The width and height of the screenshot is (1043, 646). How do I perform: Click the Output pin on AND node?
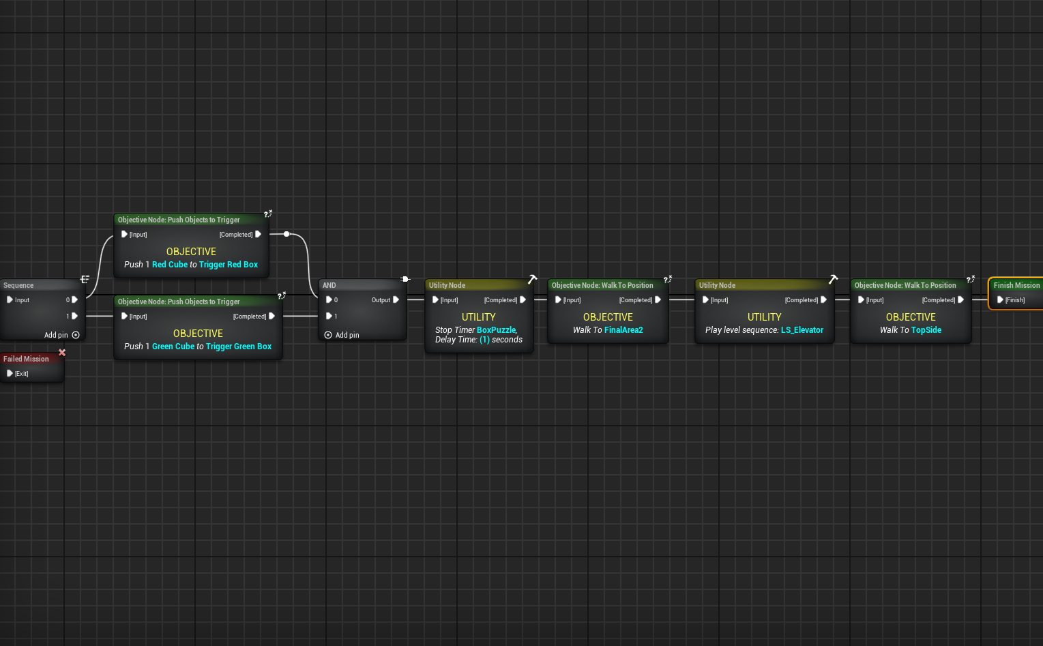396,299
